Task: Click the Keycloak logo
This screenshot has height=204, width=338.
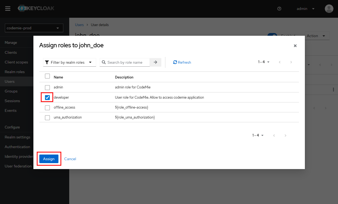Action: click(36, 9)
